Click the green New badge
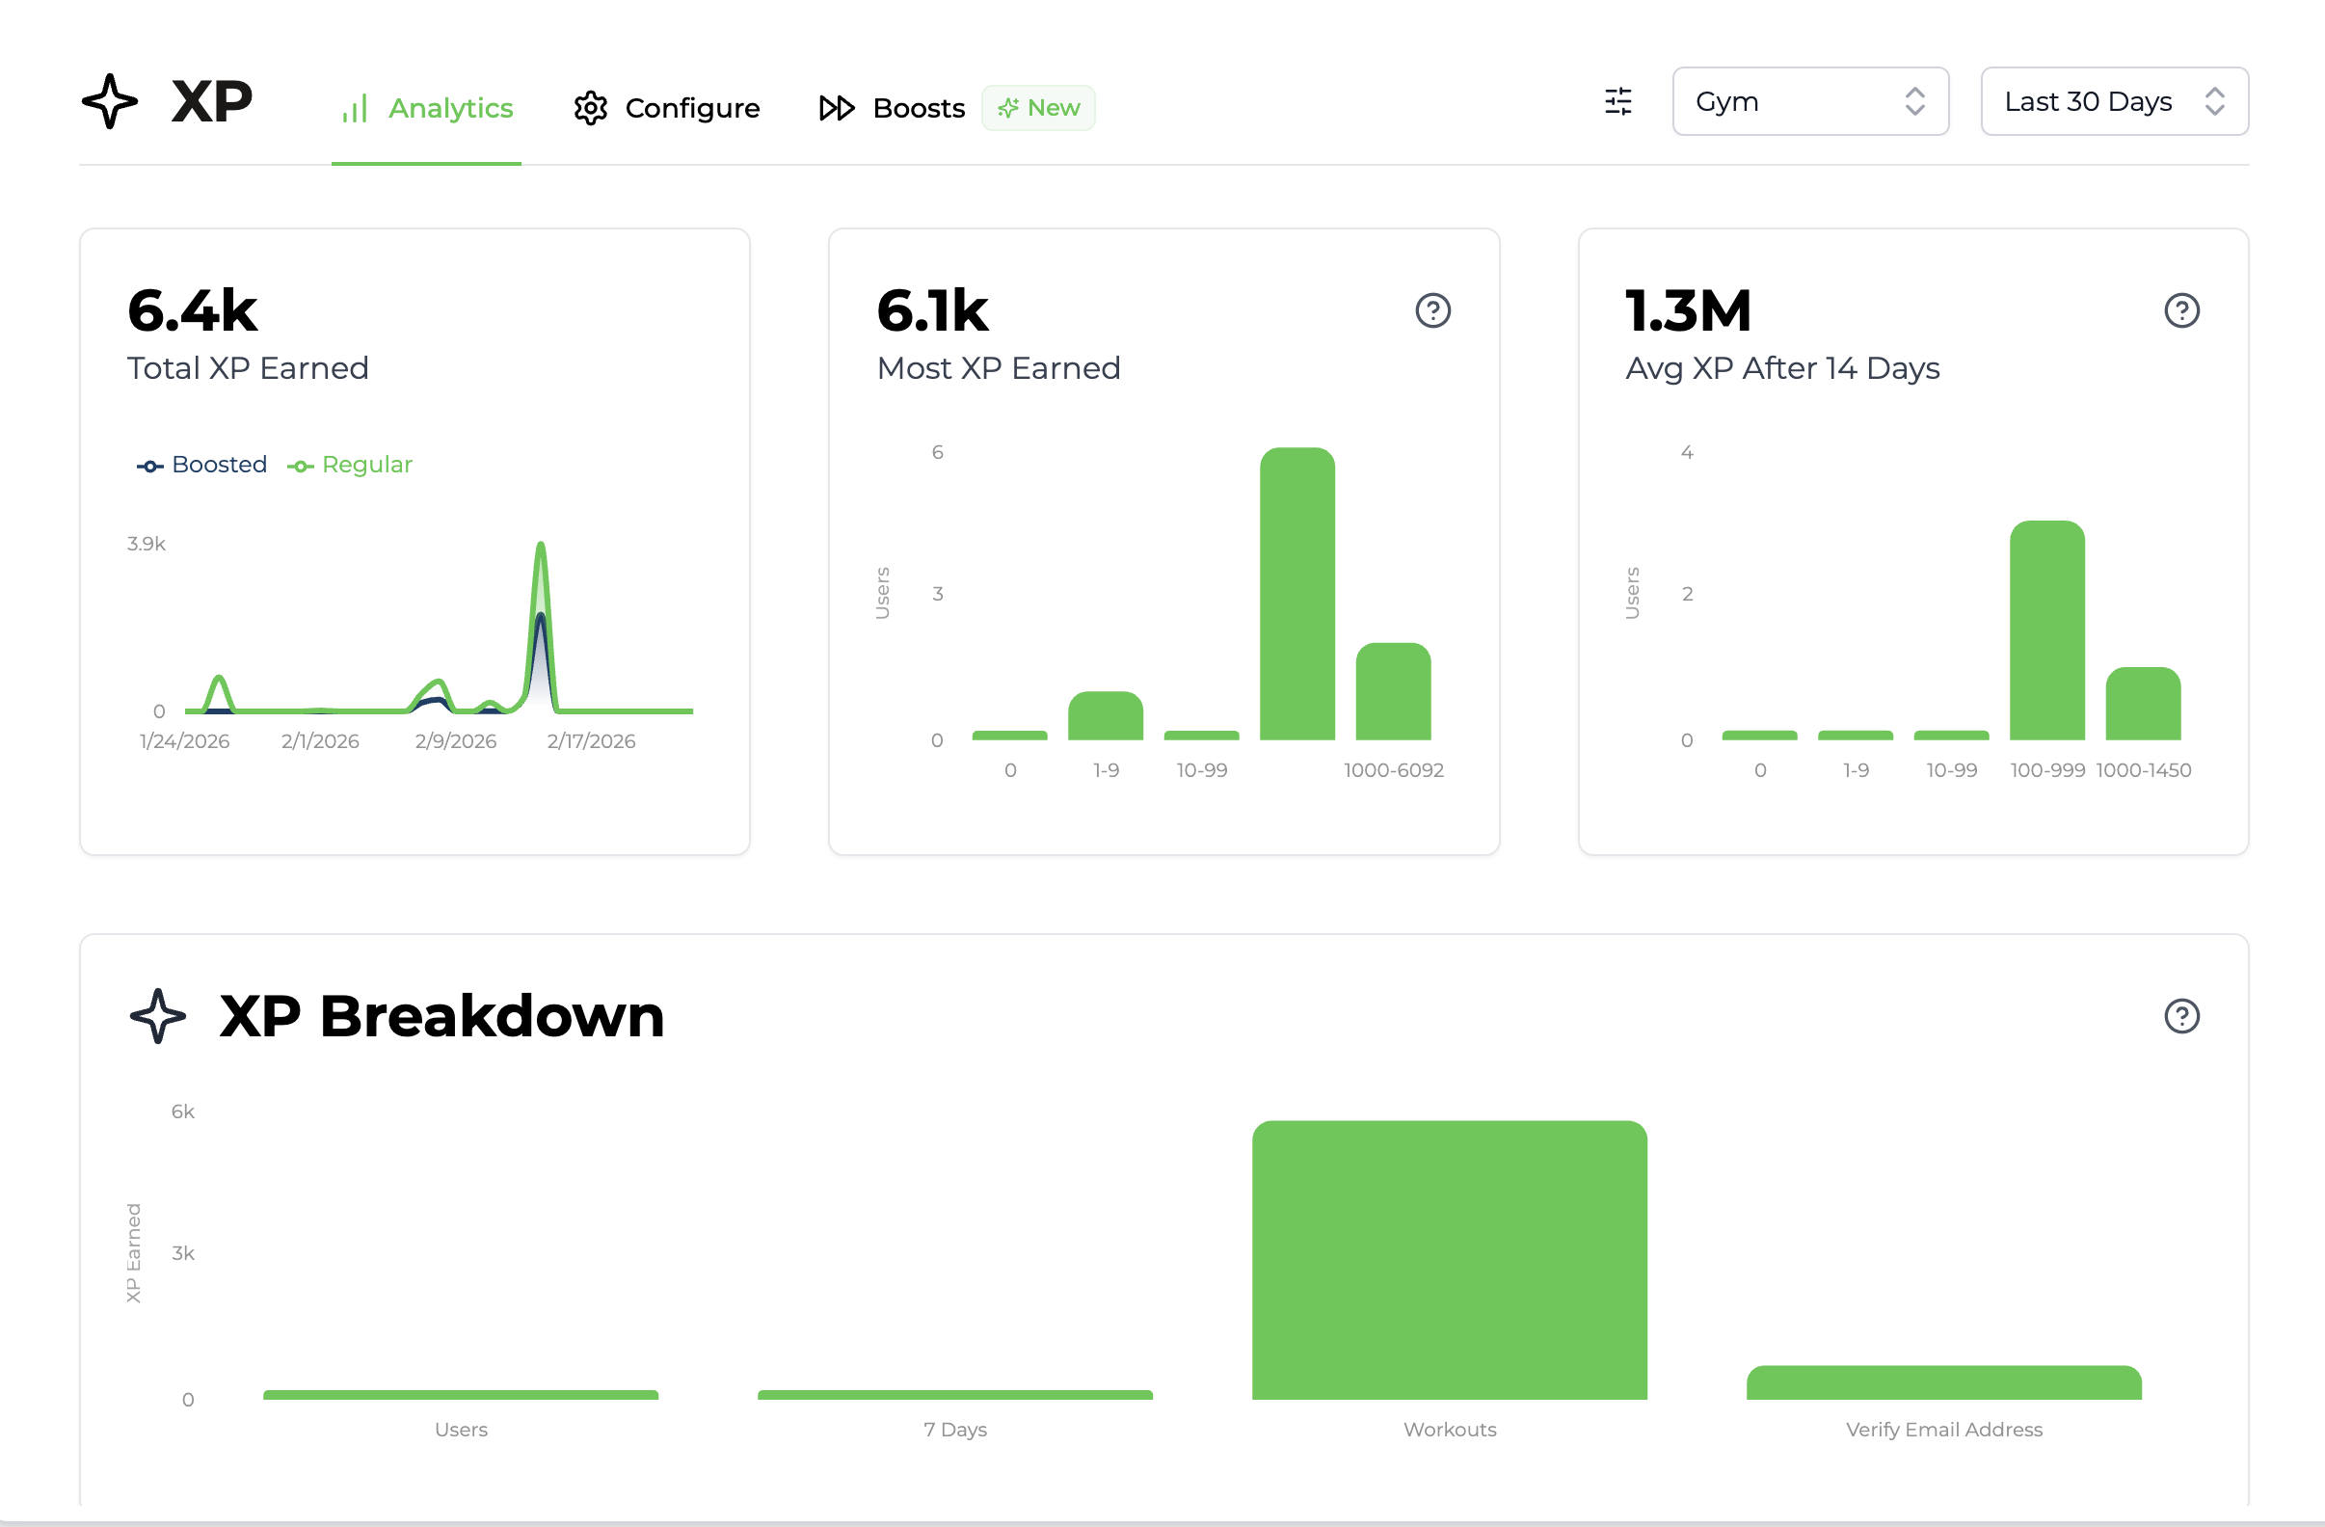 click(1037, 107)
